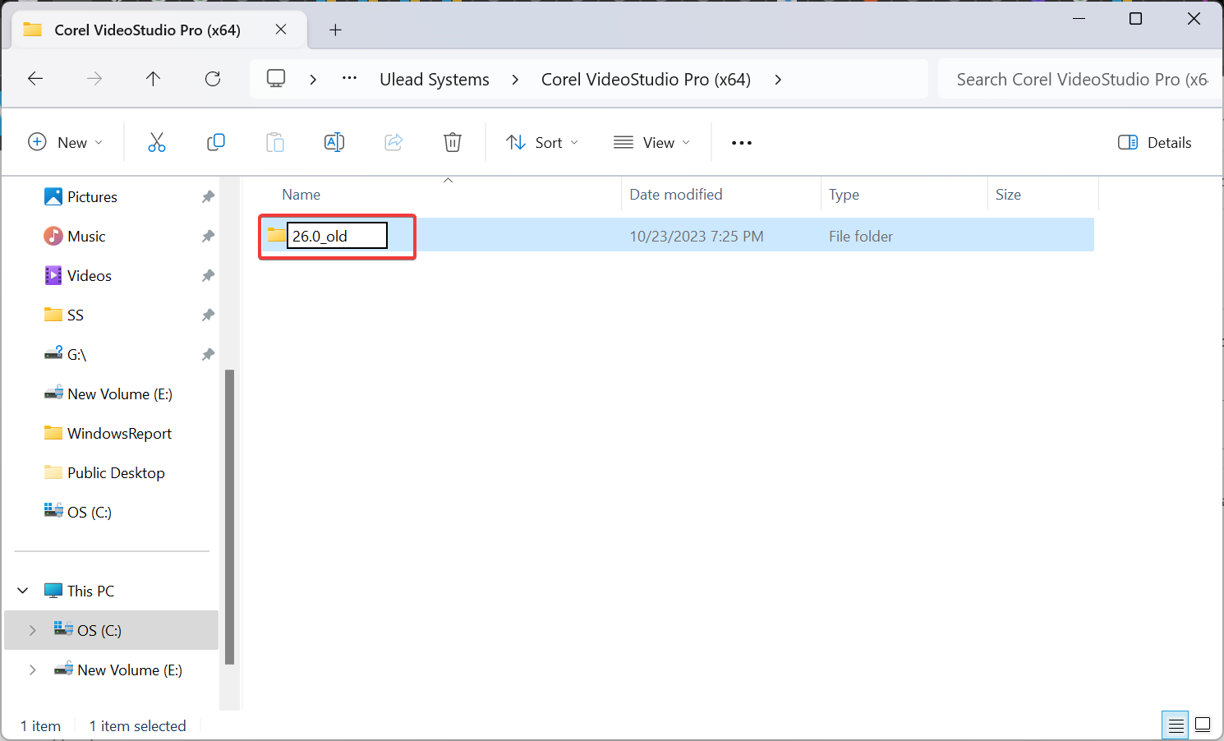
Task: Open the Public Desktop folder
Action: click(x=116, y=472)
